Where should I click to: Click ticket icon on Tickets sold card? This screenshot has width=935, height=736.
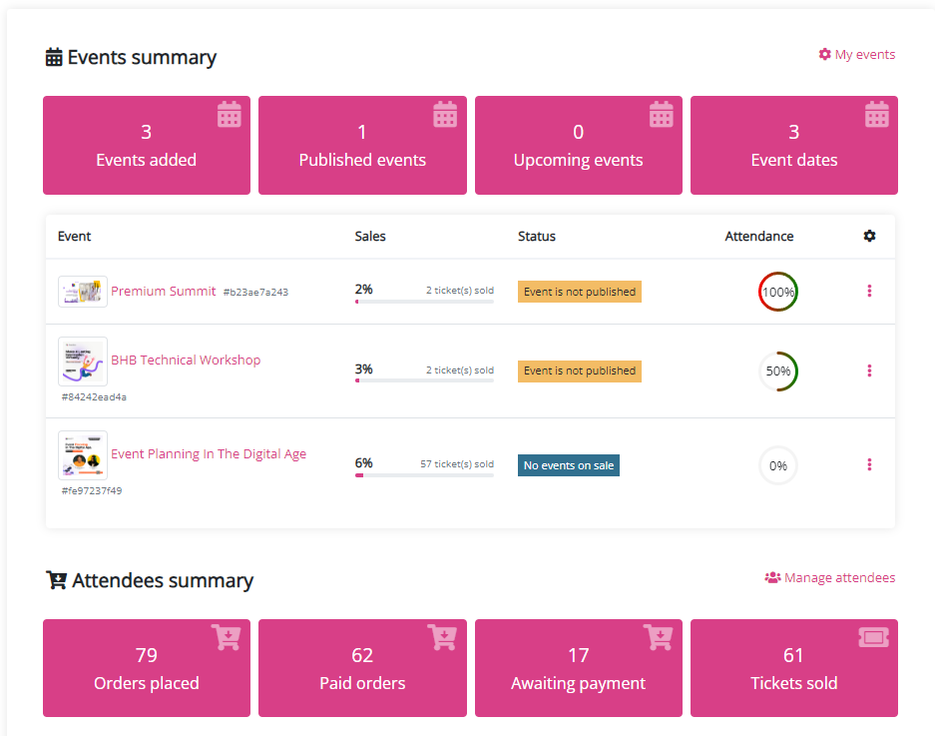click(873, 637)
